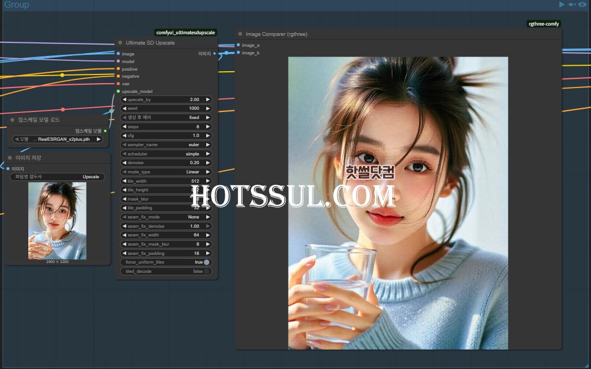Viewport: 591px width, 369px height.
Task: Open the sampler_name euler dropdown
Action: point(166,145)
